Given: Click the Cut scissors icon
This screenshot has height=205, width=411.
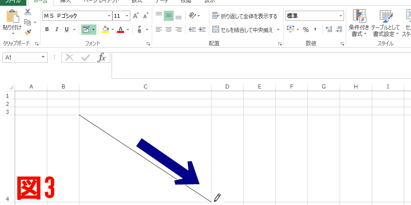Looking at the screenshot, I should click(x=28, y=12).
